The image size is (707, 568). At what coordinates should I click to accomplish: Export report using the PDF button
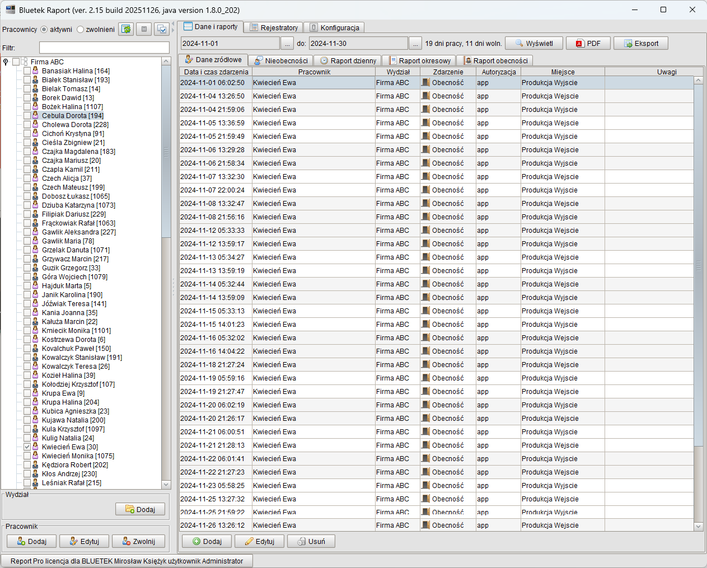point(587,44)
